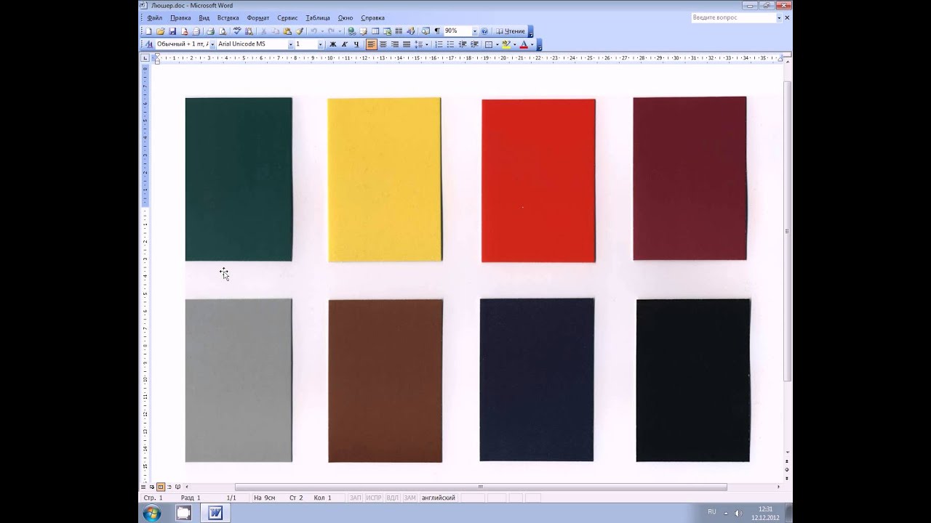Toggle bold Ж formatting
The width and height of the screenshot is (931, 523).
[x=333, y=44]
